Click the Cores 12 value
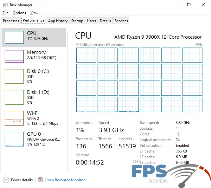Viewport: 211px width, 188px height. coord(178,134)
